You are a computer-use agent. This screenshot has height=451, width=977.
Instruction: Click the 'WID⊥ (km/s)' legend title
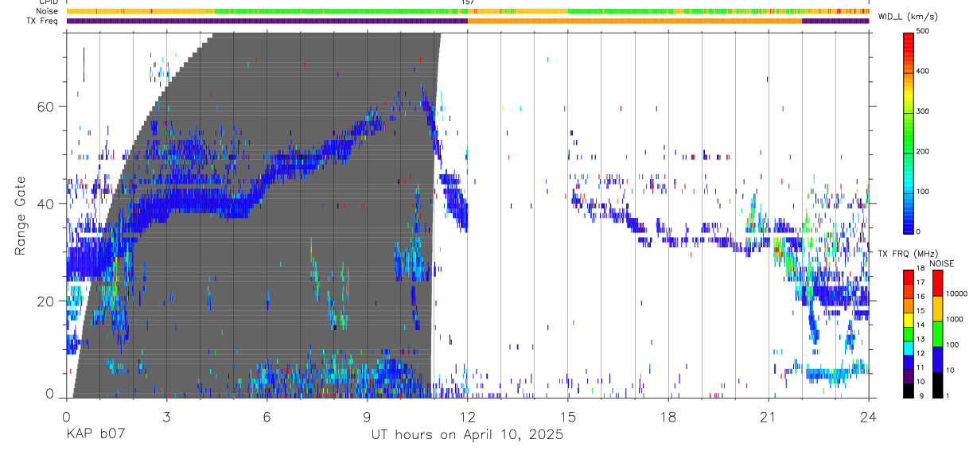[907, 17]
